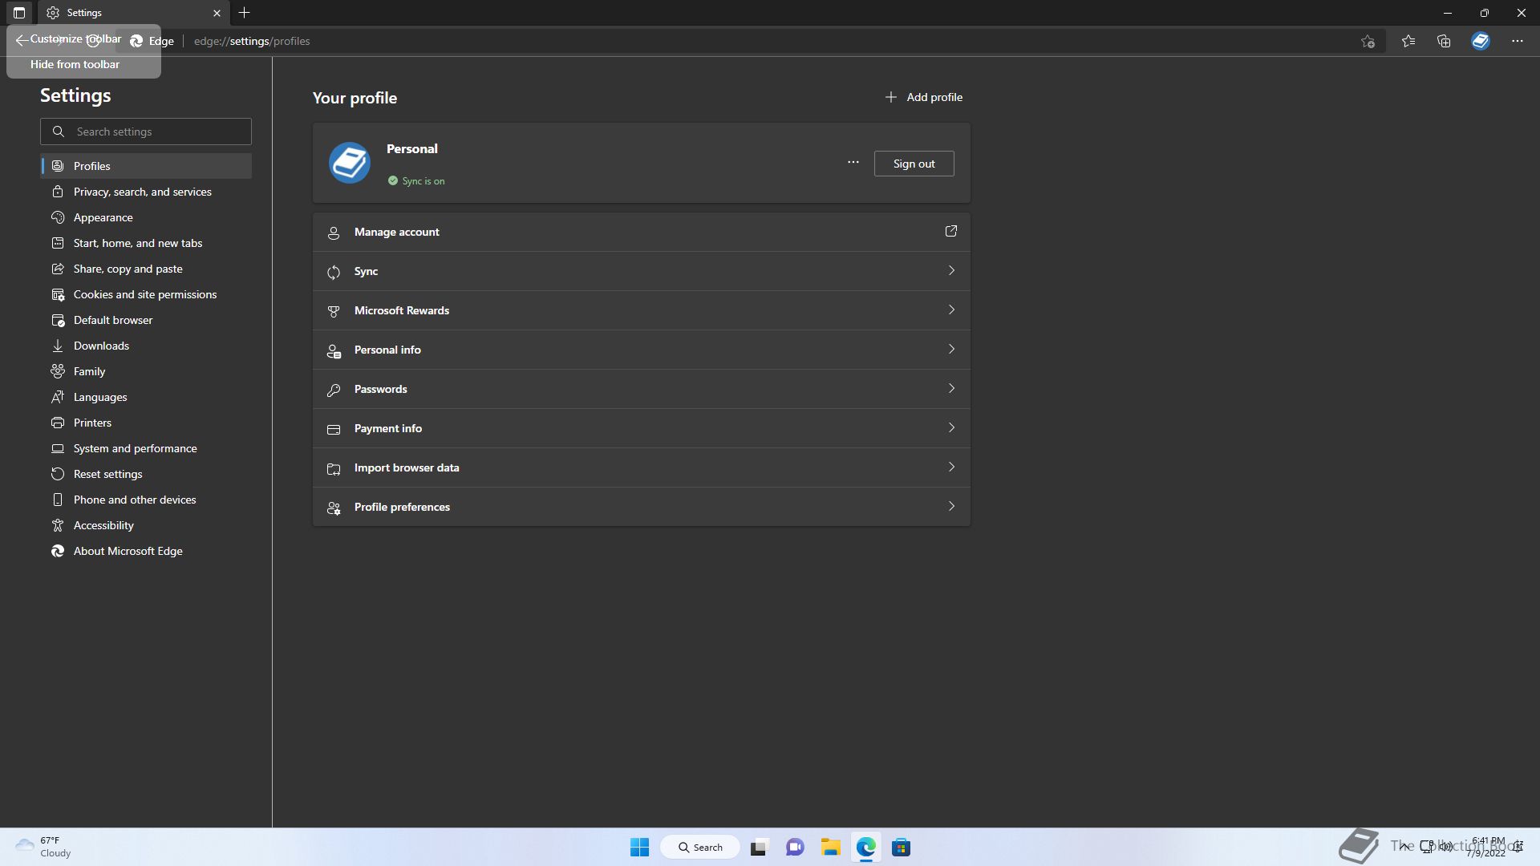Screen dimensions: 1540x866
Task: Open File Explorer from taskbar
Action: [x=830, y=848]
